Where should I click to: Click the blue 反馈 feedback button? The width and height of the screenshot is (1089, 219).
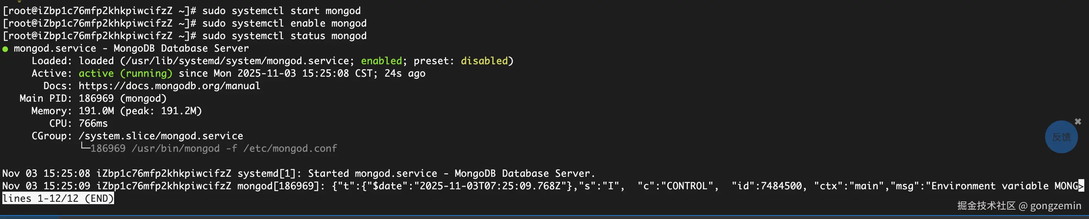tap(1061, 137)
